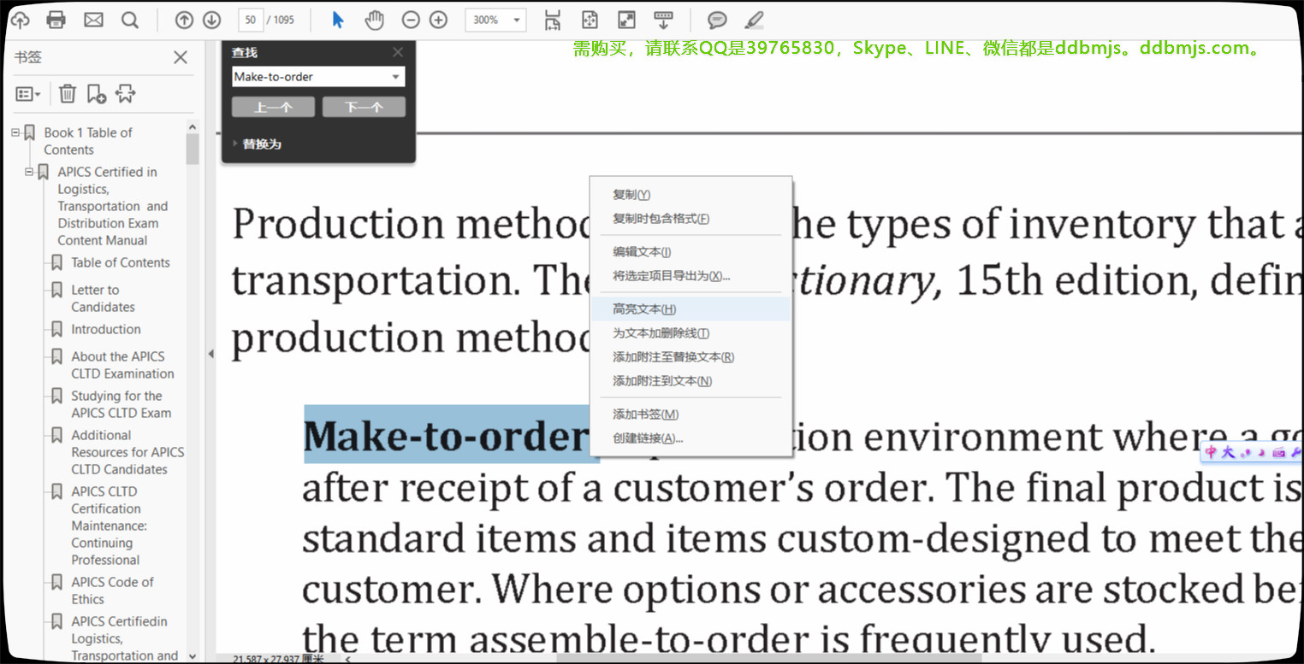
Task: Activate the hand pan tool
Action: tap(374, 20)
